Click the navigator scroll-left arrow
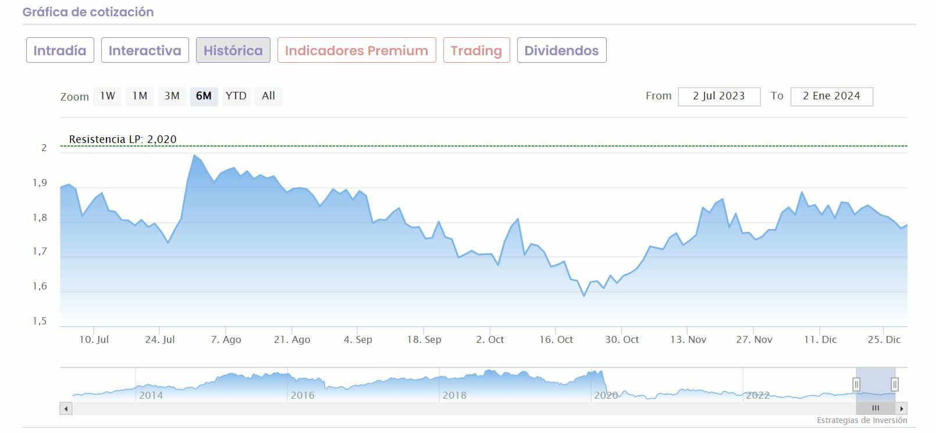Image resolution: width=936 pixels, height=433 pixels. pos(66,409)
